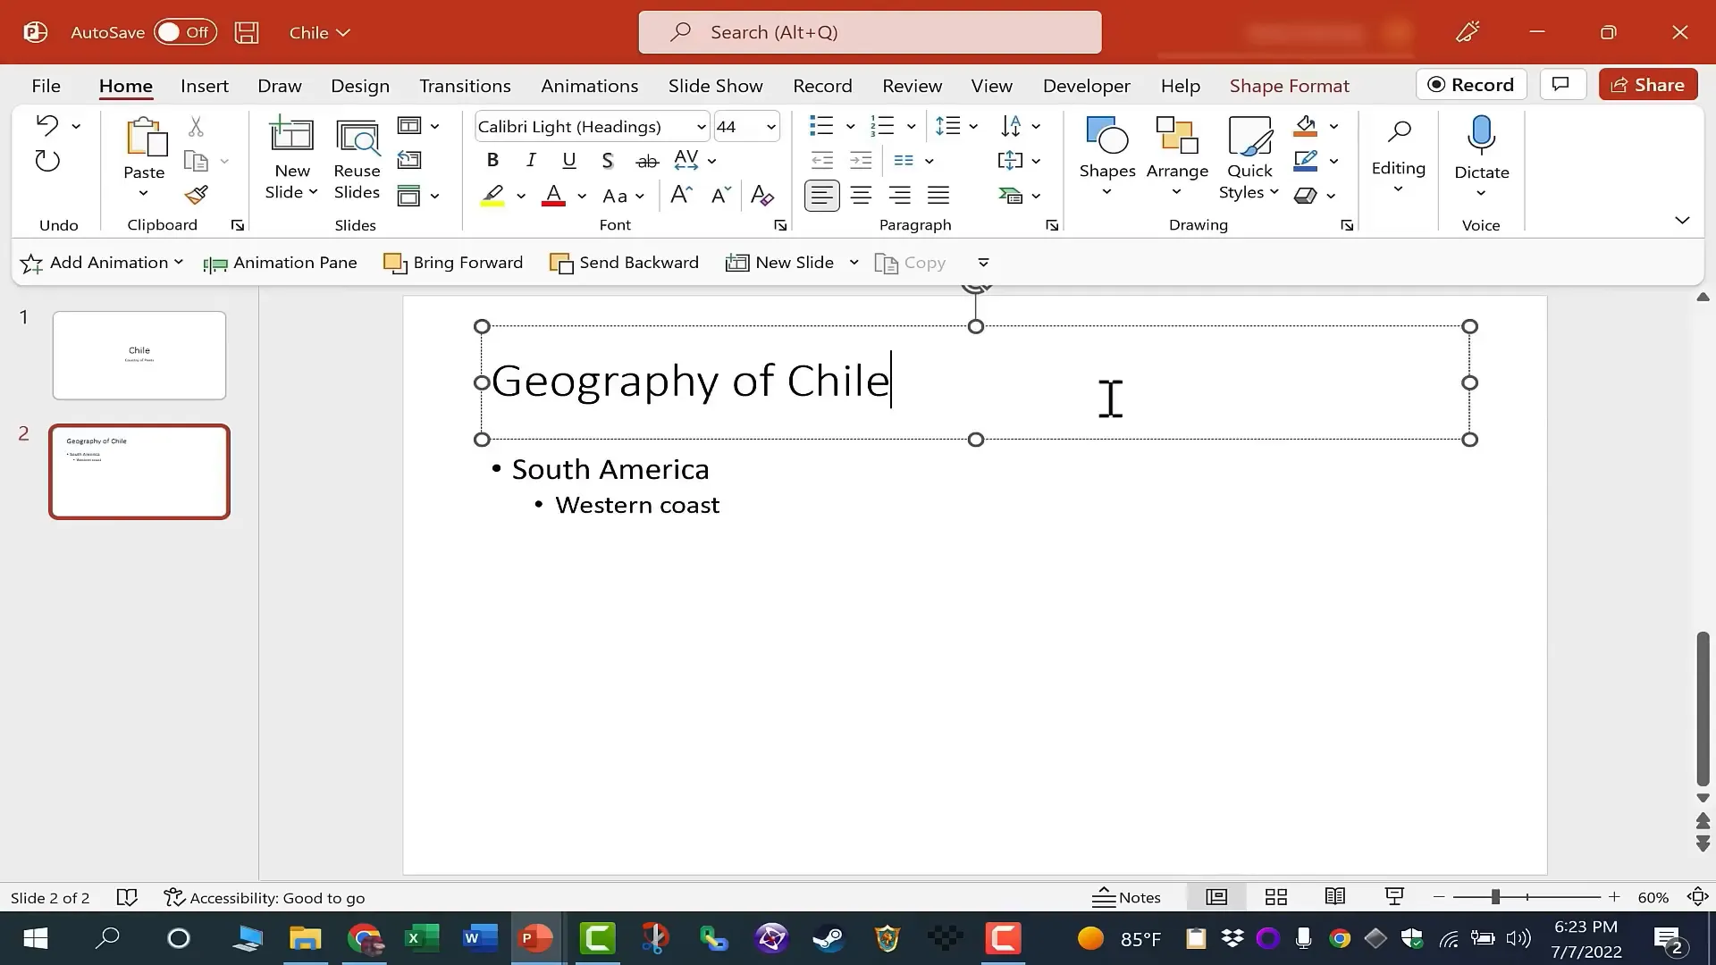Switch to Reading View icon

(1335, 897)
